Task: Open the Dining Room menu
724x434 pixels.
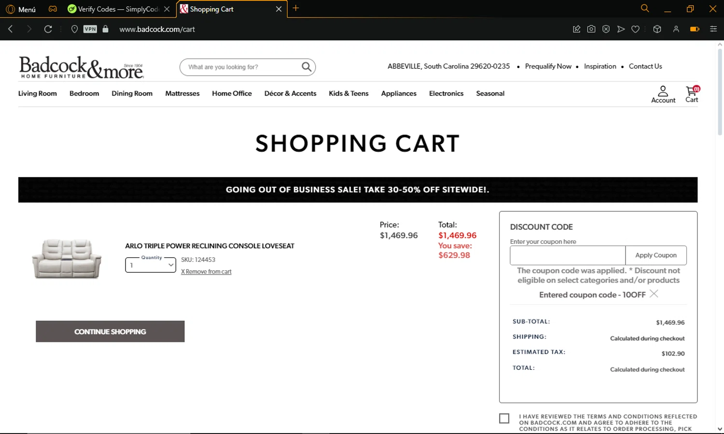Action: [x=132, y=94]
